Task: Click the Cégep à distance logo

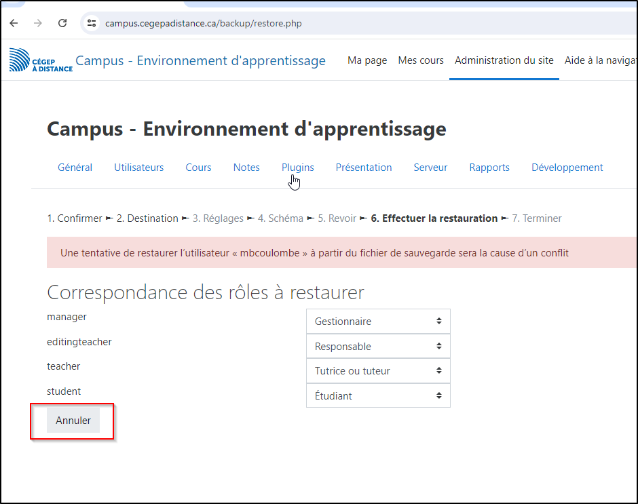Action: tap(41, 60)
